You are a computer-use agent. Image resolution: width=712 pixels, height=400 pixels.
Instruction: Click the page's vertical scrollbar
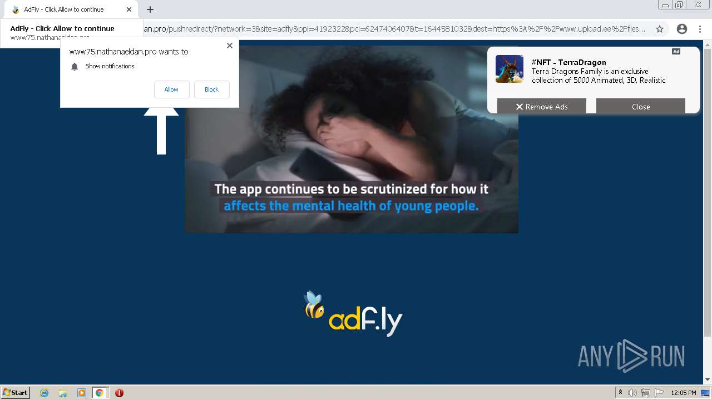(x=708, y=192)
